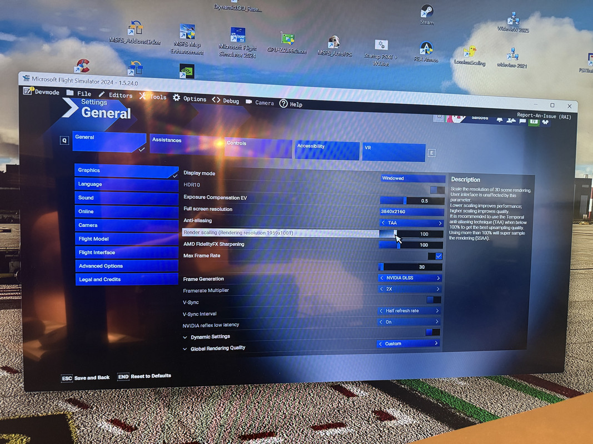Switch to the Controls tab
Image resolution: width=593 pixels, height=444 pixels.
[258, 148]
